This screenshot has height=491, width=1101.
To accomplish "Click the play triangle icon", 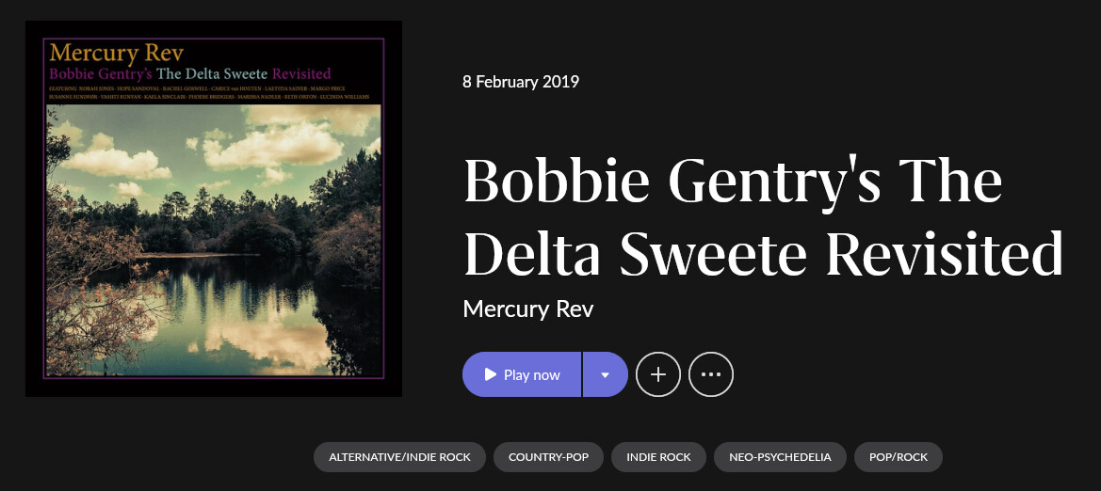I will [490, 374].
